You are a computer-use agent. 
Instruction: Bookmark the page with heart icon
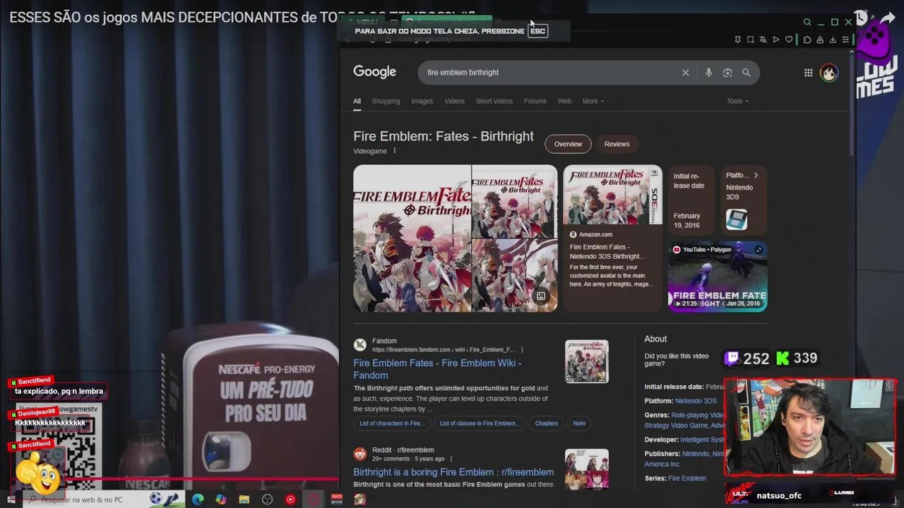click(x=789, y=40)
